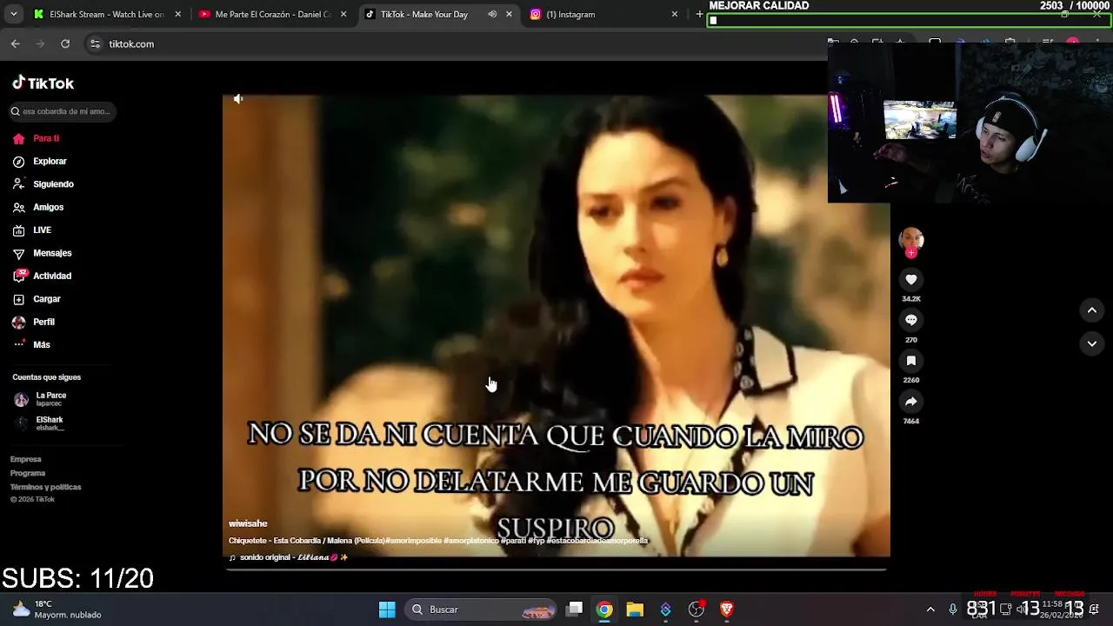This screenshot has height=626, width=1113.
Task: Switch to Instagram browser tab
Action: pos(600,14)
